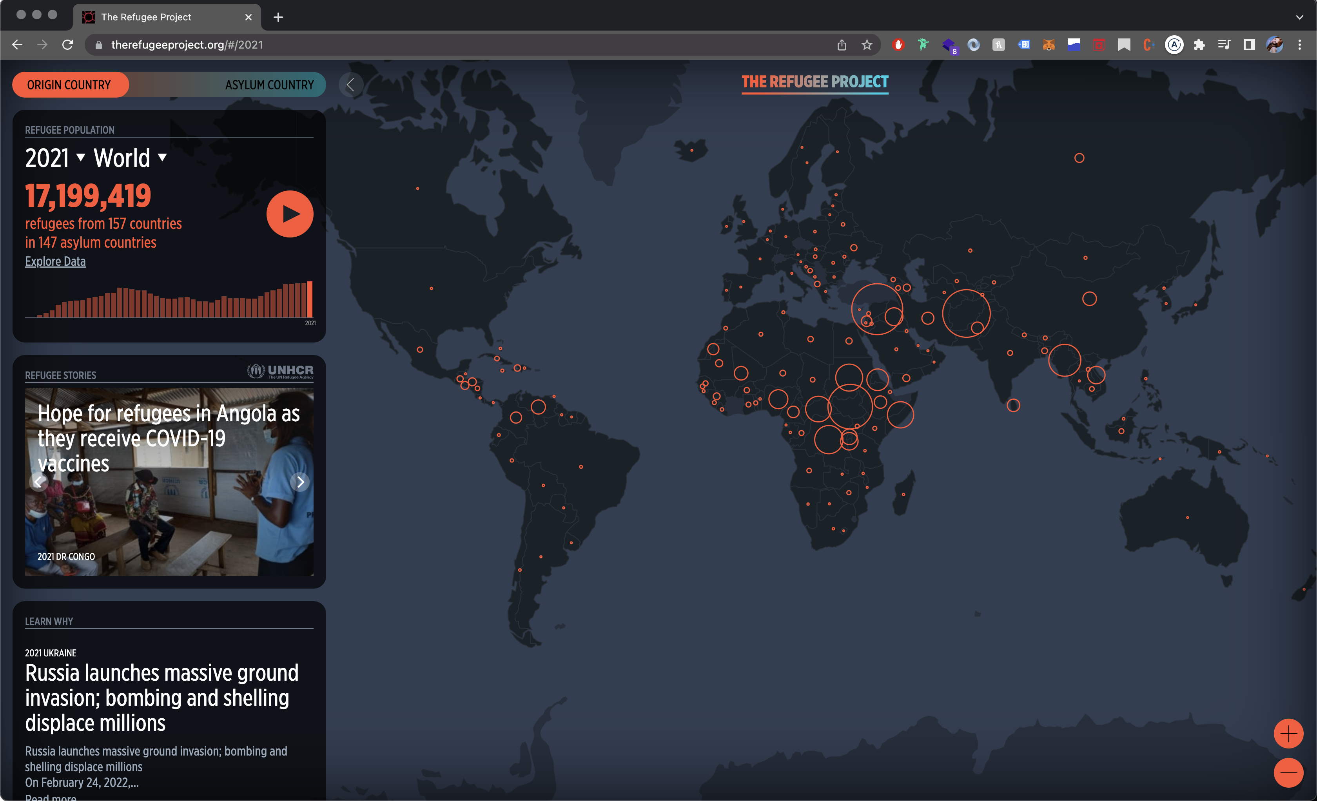Select the large Syria circle on map
This screenshot has height=801, width=1317.
click(876, 309)
